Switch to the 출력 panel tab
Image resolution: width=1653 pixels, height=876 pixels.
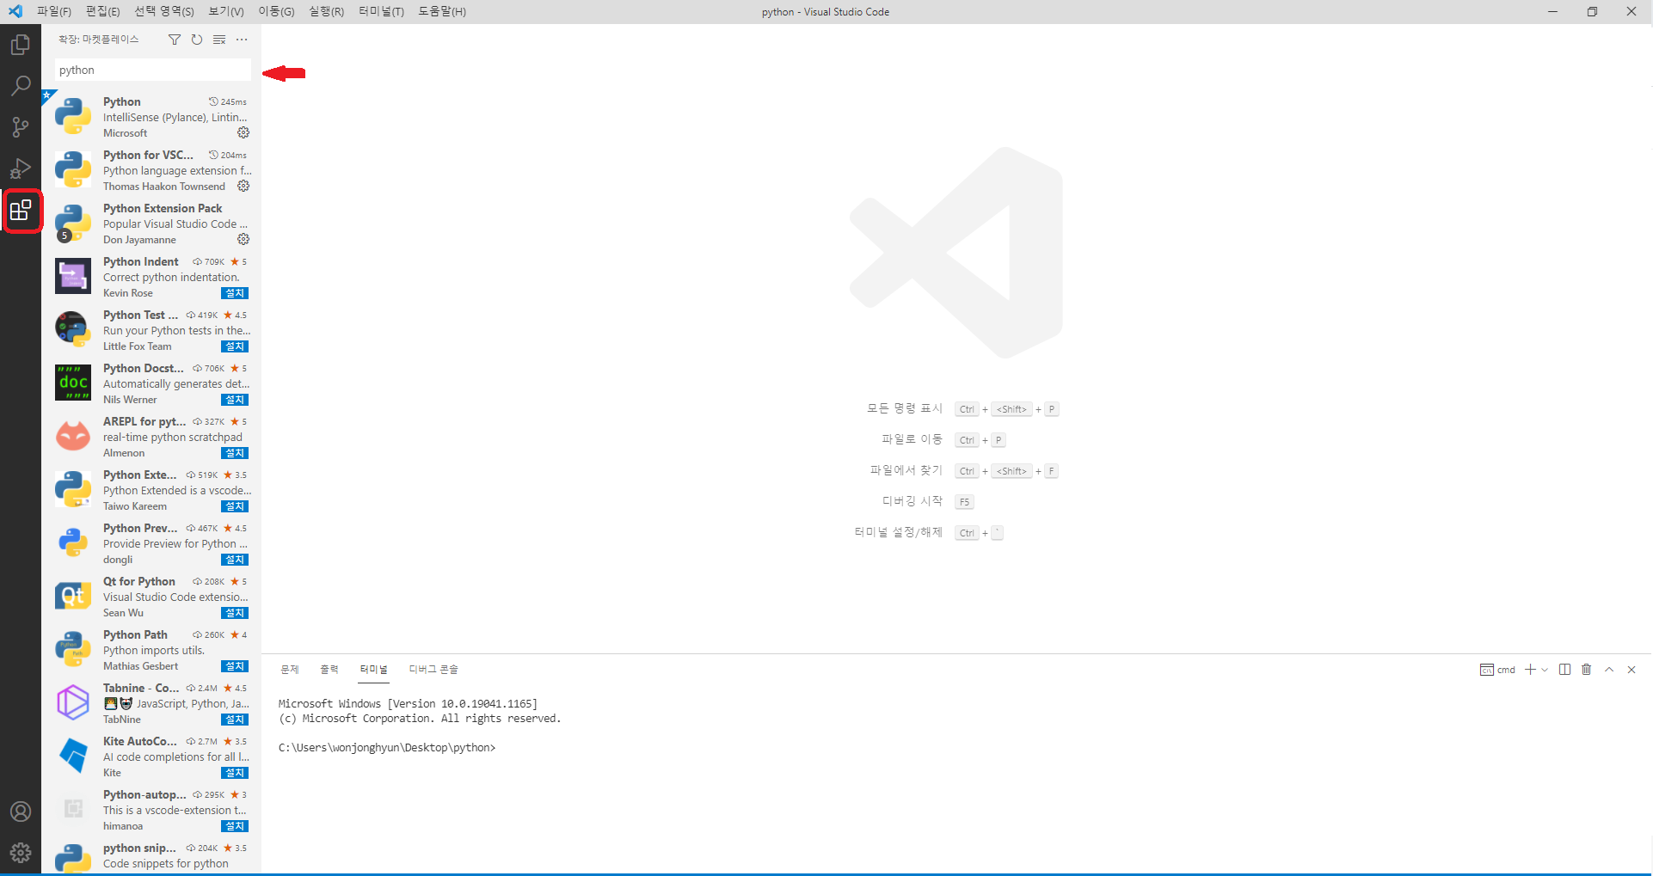pos(329,670)
